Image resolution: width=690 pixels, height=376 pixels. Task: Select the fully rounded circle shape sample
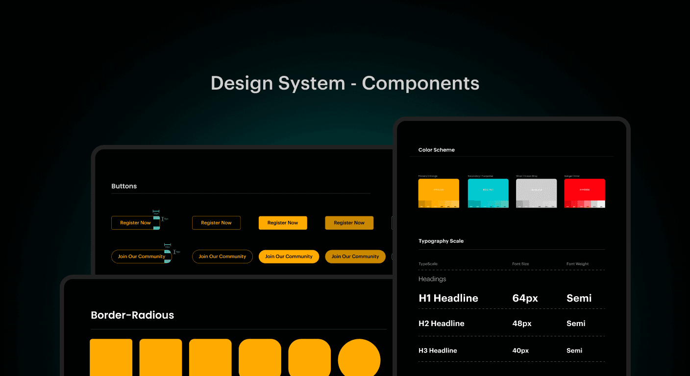click(359, 358)
